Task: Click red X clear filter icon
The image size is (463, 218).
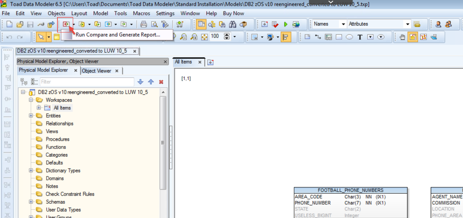Action: [161, 82]
